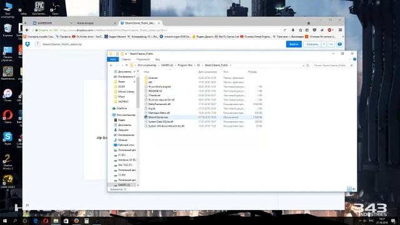The height and width of the screenshot is (225, 400).
Task: Open the Dropbox more options ellipsis button
Action: [331, 44]
